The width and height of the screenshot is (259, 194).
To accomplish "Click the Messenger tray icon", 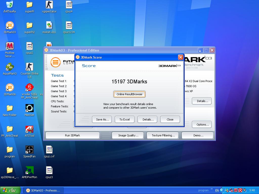I will [226, 190].
